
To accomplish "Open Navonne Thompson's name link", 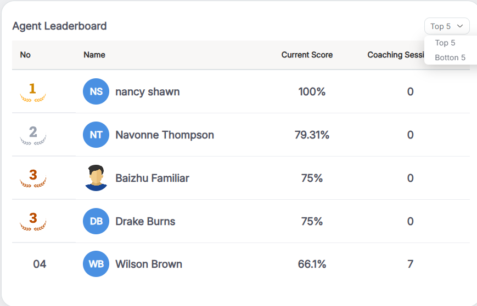I will pos(165,135).
